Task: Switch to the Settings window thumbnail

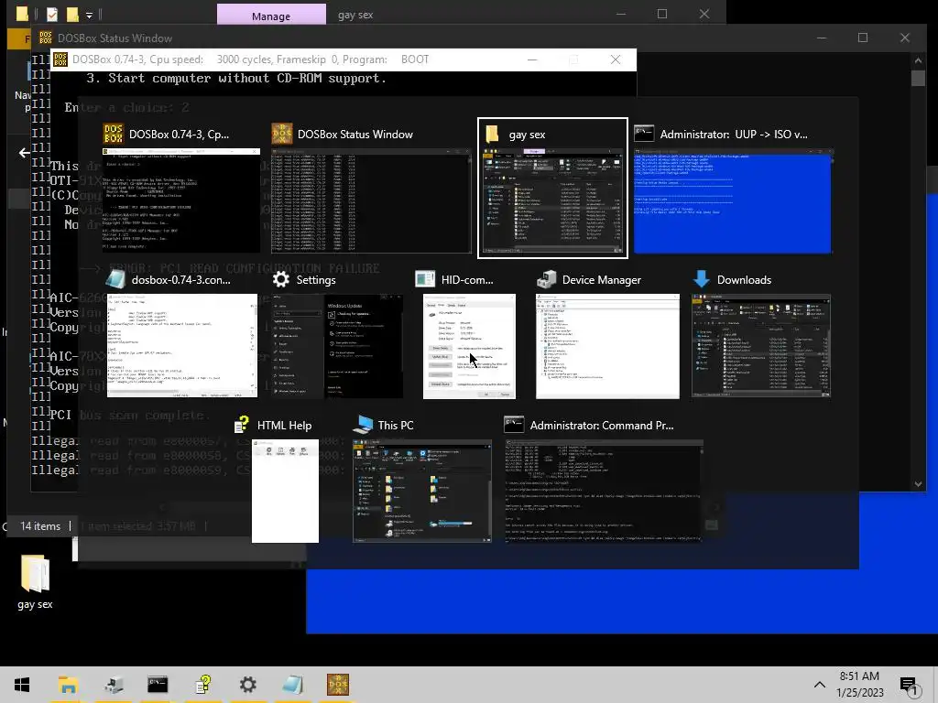Action: (337, 345)
